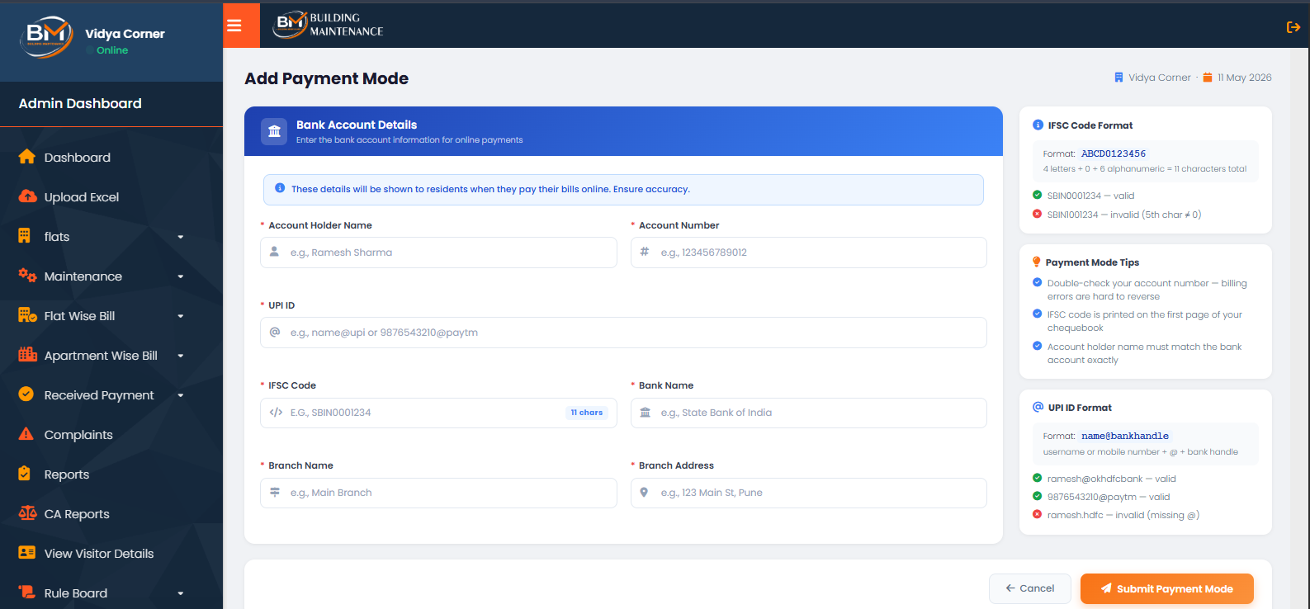This screenshot has height=609, width=1310.
Task: Click the Apartment Wise Bill icon
Action: (27, 355)
